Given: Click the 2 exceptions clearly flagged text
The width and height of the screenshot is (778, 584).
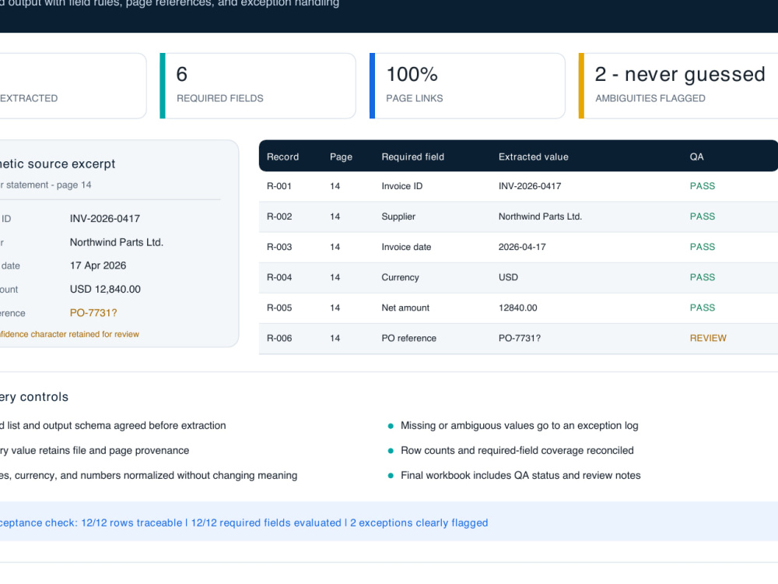Looking at the screenshot, I should [x=419, y=523].
